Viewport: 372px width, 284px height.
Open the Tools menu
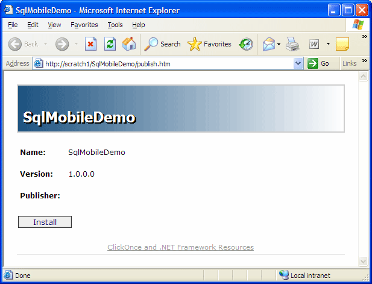[115, 25]
